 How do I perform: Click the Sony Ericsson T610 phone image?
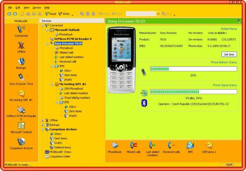click(121, 60)
